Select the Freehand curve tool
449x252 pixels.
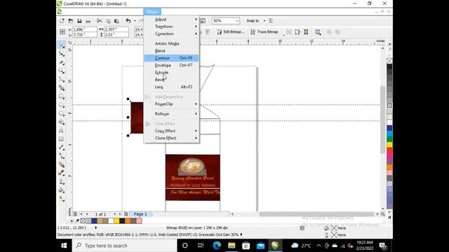click(x=61, y=79)
